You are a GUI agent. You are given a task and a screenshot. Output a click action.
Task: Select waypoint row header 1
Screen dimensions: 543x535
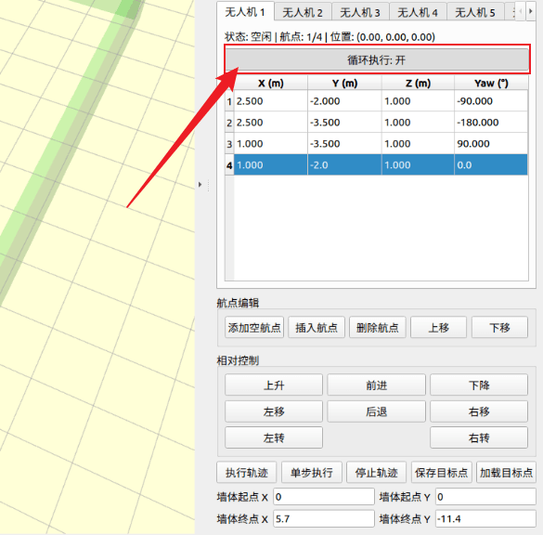229,101
